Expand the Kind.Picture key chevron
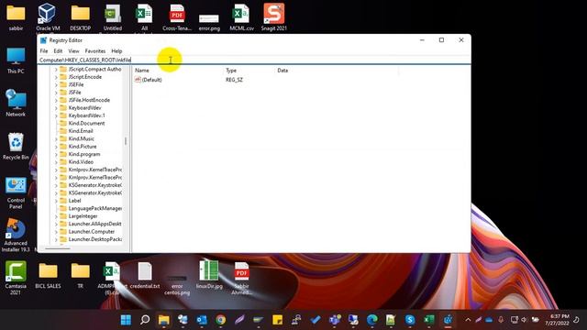 56,147
